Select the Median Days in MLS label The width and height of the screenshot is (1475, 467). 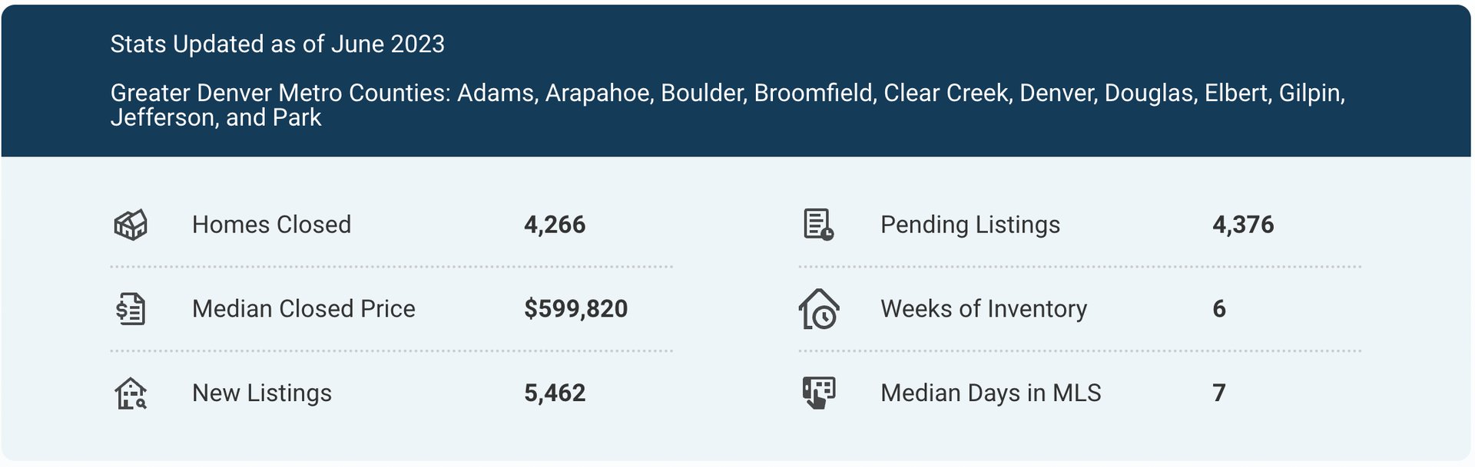[990, 393]
